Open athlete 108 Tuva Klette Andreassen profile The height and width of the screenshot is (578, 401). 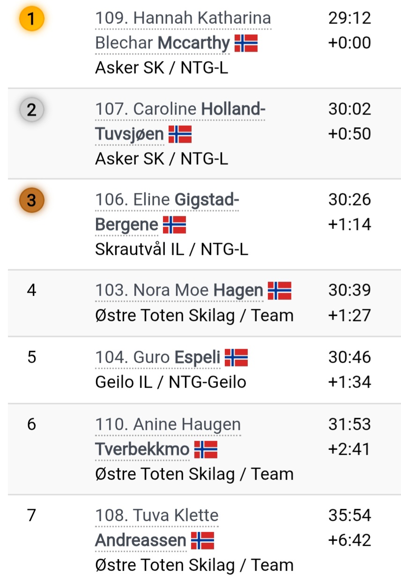(x=157, y=528)
